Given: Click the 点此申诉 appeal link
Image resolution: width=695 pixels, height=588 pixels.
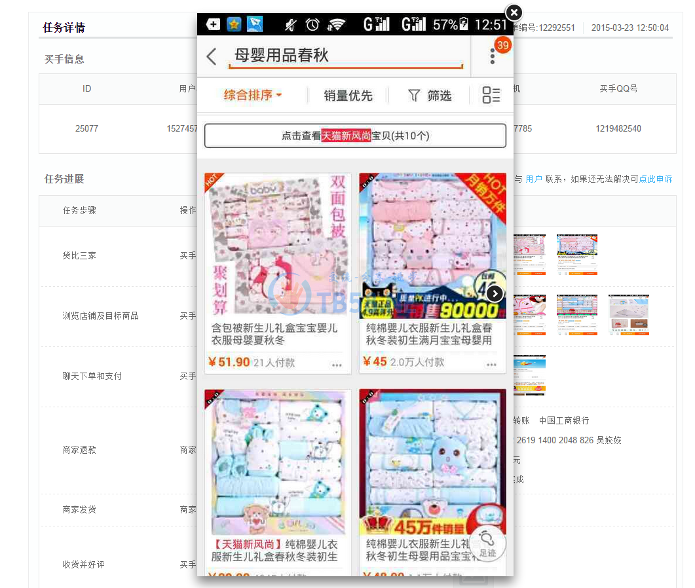Looking at the screenshot, I should (656, 179).
